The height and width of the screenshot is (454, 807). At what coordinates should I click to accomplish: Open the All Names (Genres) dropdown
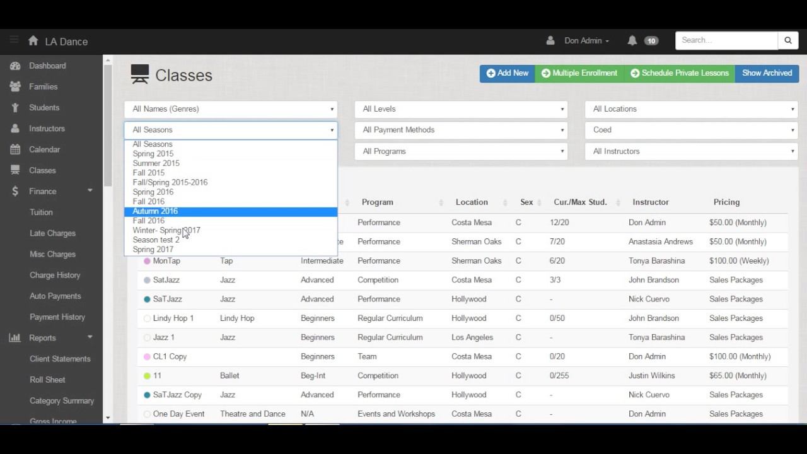(231, 109)
